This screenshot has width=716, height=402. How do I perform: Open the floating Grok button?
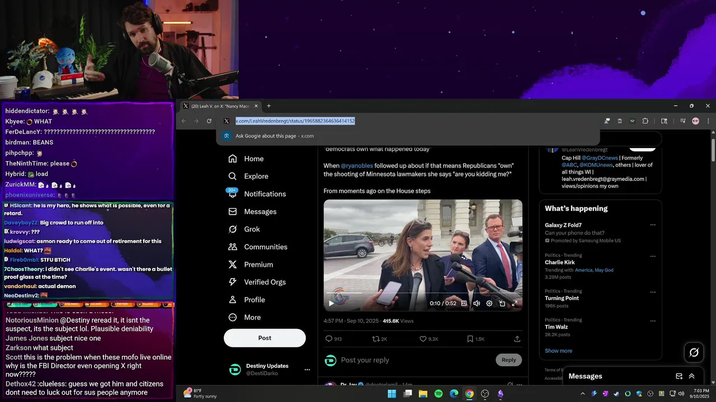(694, 352)
